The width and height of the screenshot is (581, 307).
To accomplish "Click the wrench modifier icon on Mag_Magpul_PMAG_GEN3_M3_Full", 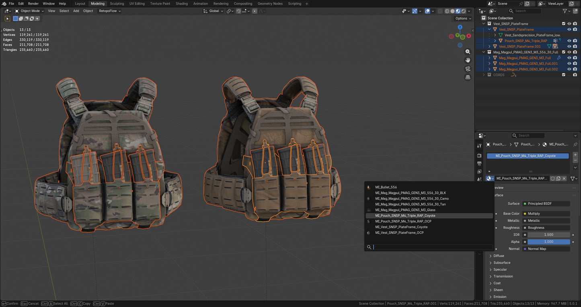I will coord(559,58).
